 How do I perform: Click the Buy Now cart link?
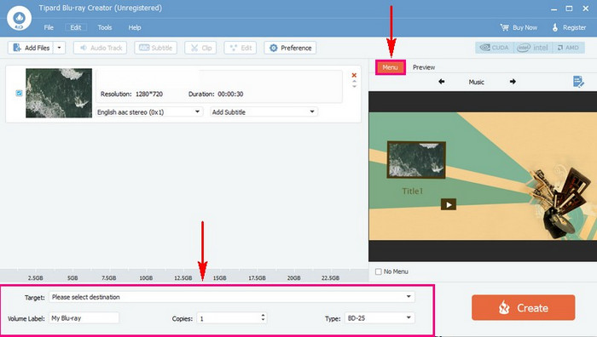pos(519,27)
